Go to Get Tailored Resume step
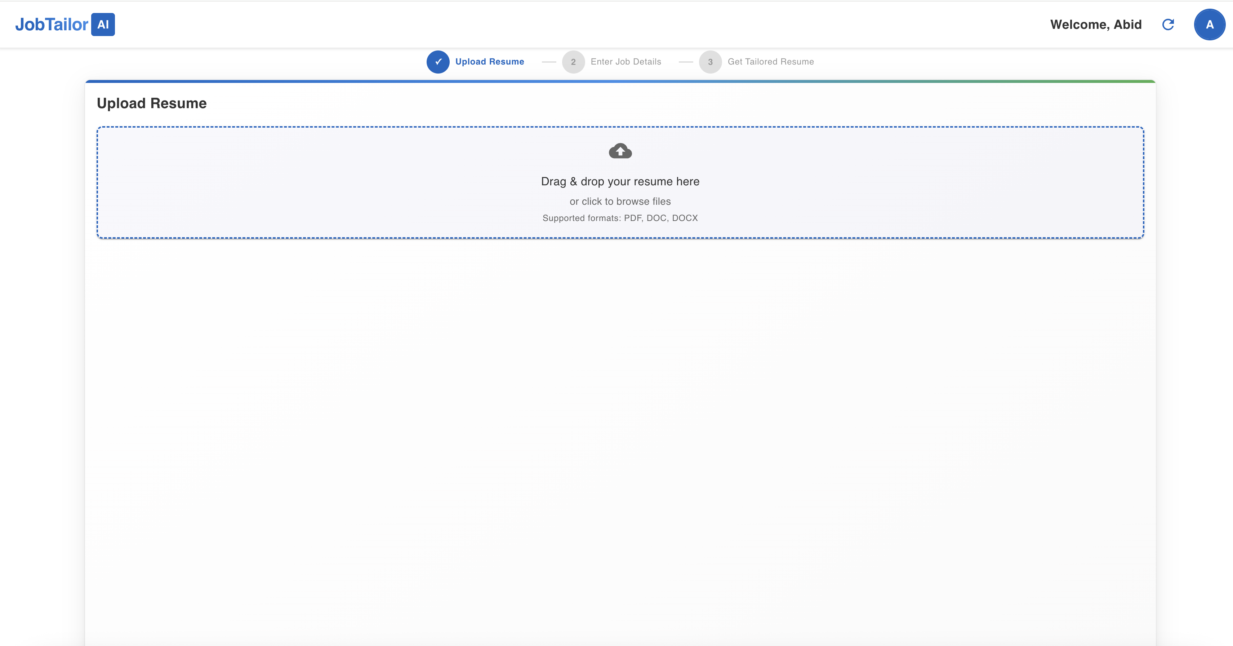 (x=770, y=62)
